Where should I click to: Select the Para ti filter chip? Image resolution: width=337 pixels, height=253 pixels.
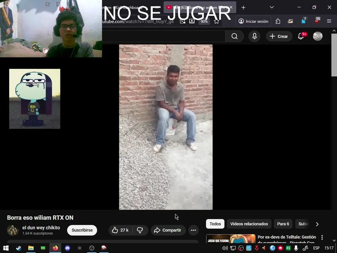click(283, 224)
